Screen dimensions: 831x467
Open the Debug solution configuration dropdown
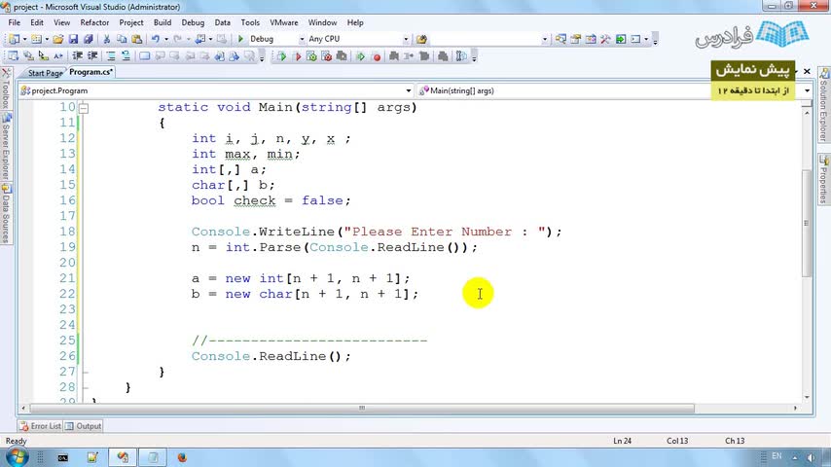302,39
